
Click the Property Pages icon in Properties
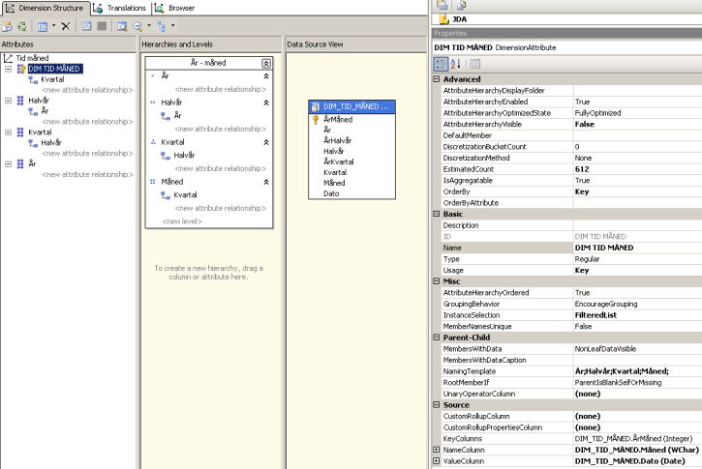pos(475,64)
